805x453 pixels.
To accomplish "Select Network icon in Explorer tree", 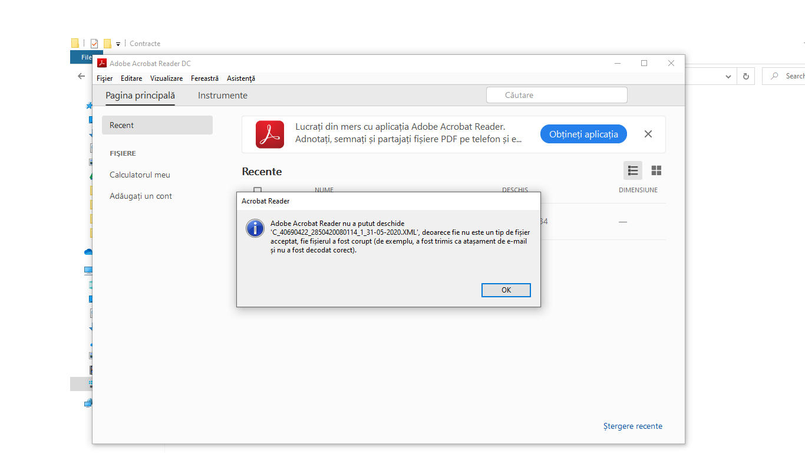I will 88,403.
